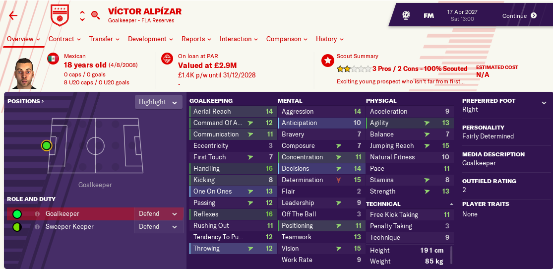Click the back arrow icon
Viewport: 553px width, 269px height.
point(13,15)
